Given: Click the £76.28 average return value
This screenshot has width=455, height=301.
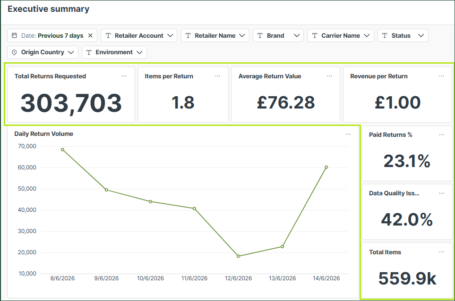Looking at the screenshot, I should (286, 102).
